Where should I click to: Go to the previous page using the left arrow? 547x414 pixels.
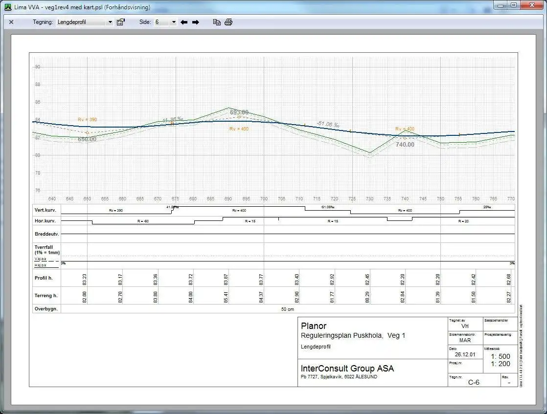[183, 22]
